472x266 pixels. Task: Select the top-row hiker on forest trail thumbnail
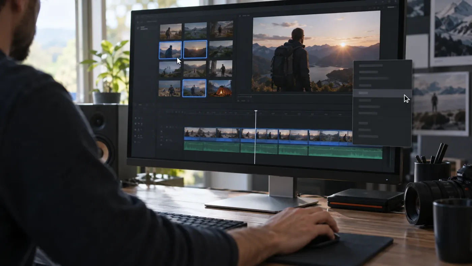(x=221, y=29)
